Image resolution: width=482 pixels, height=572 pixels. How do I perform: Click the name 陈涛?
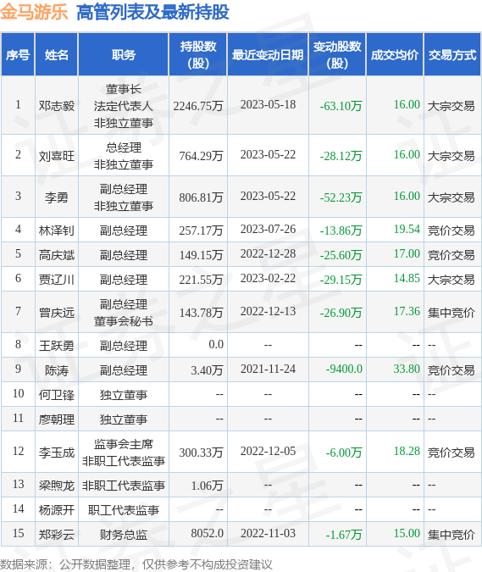(57, 370)
